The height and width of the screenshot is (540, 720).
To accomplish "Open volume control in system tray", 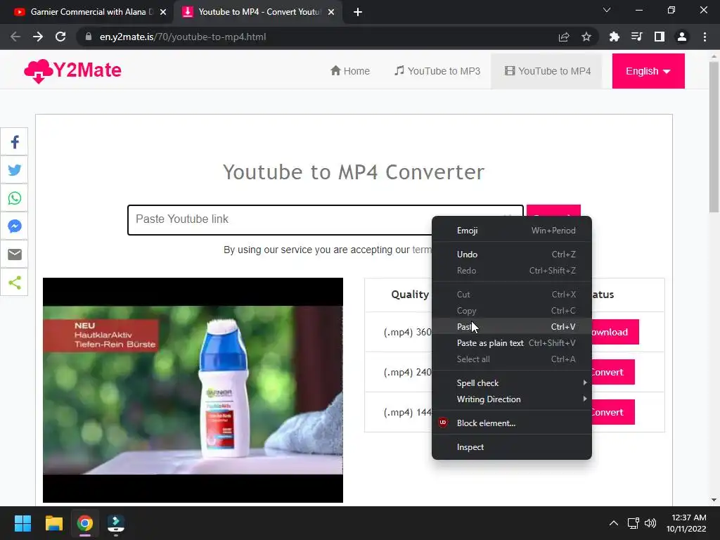I will (650, 523).
